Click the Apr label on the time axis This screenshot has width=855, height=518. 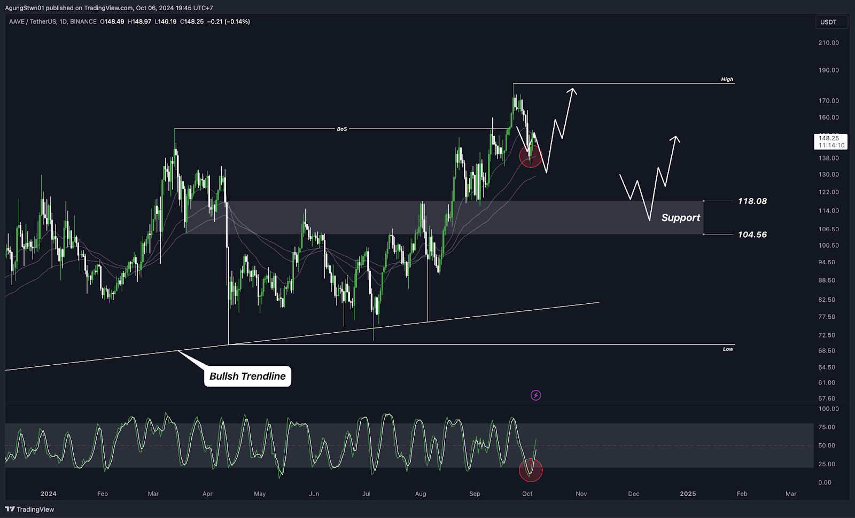coord(207,494)
